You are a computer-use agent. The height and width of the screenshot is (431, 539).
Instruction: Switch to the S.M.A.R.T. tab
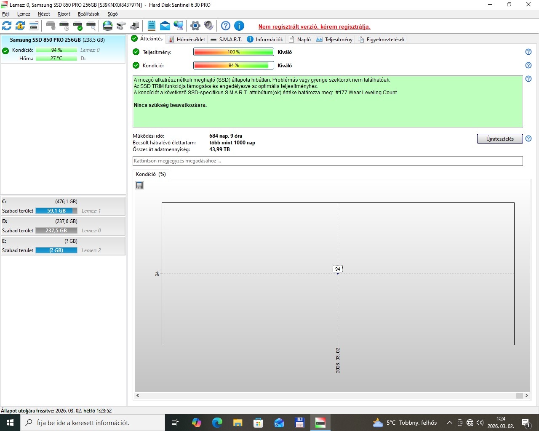(x=226, y=39)
